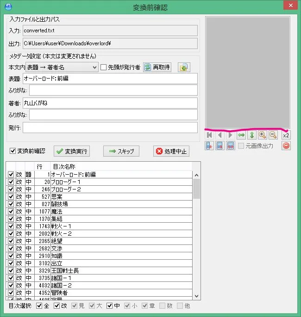
Task: Click the 入力 path field converted.txt
Action: (x=110, y=30)
